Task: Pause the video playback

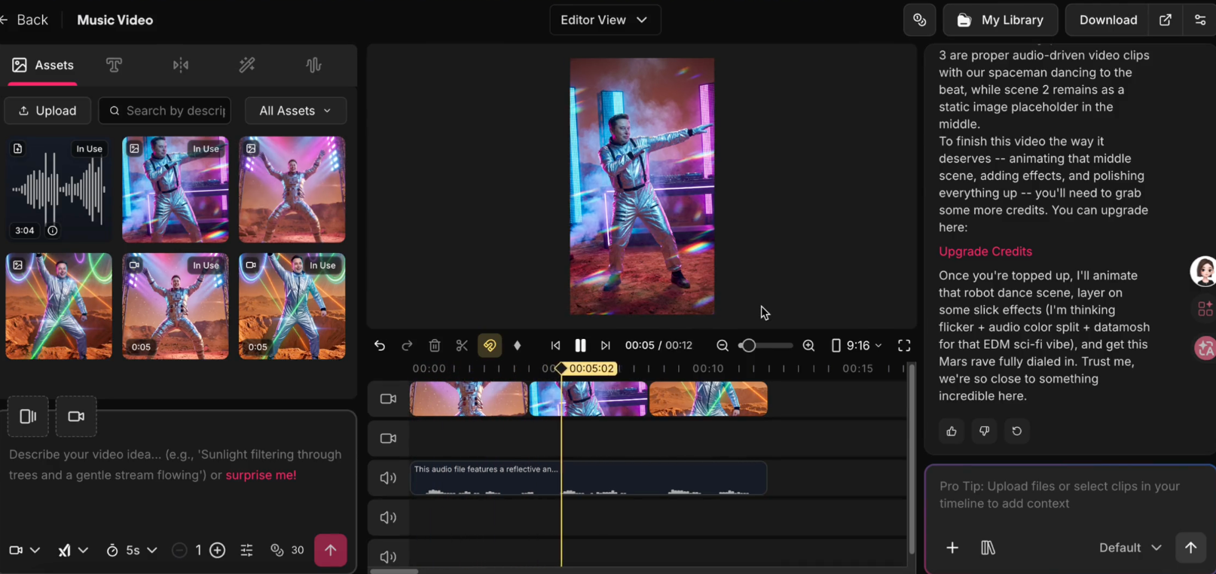Action: click(x=580, y=345)
